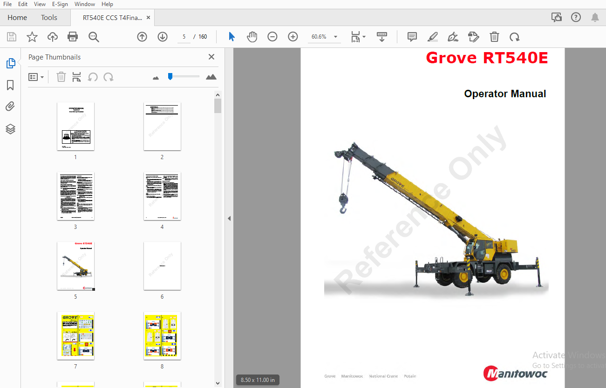Image resolution: width=606 pixels, height=388 pixels.
Task: Activate the Hand pan tool
Action: coord(252,37)
